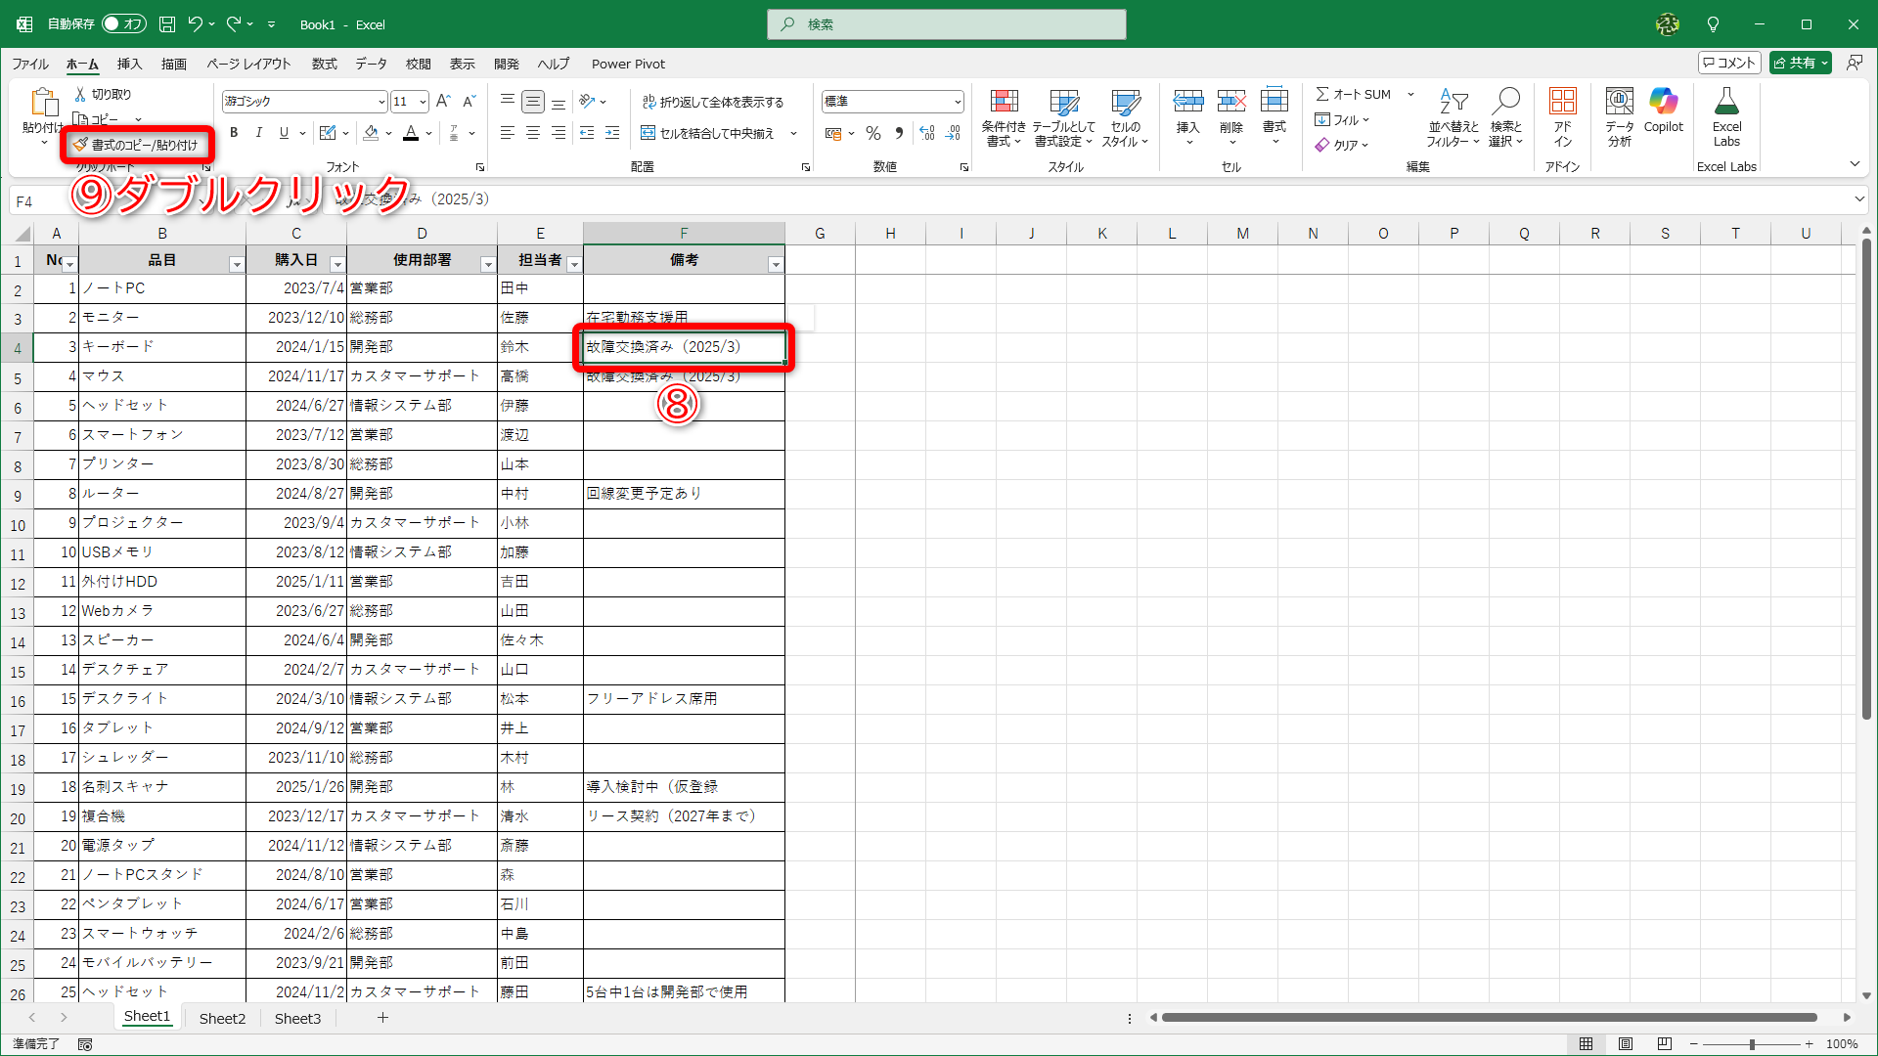This screenshot has height=1056, width=1878.
Task: Open the 使用部署 column filter dropdown
Action: pos(487,264)
